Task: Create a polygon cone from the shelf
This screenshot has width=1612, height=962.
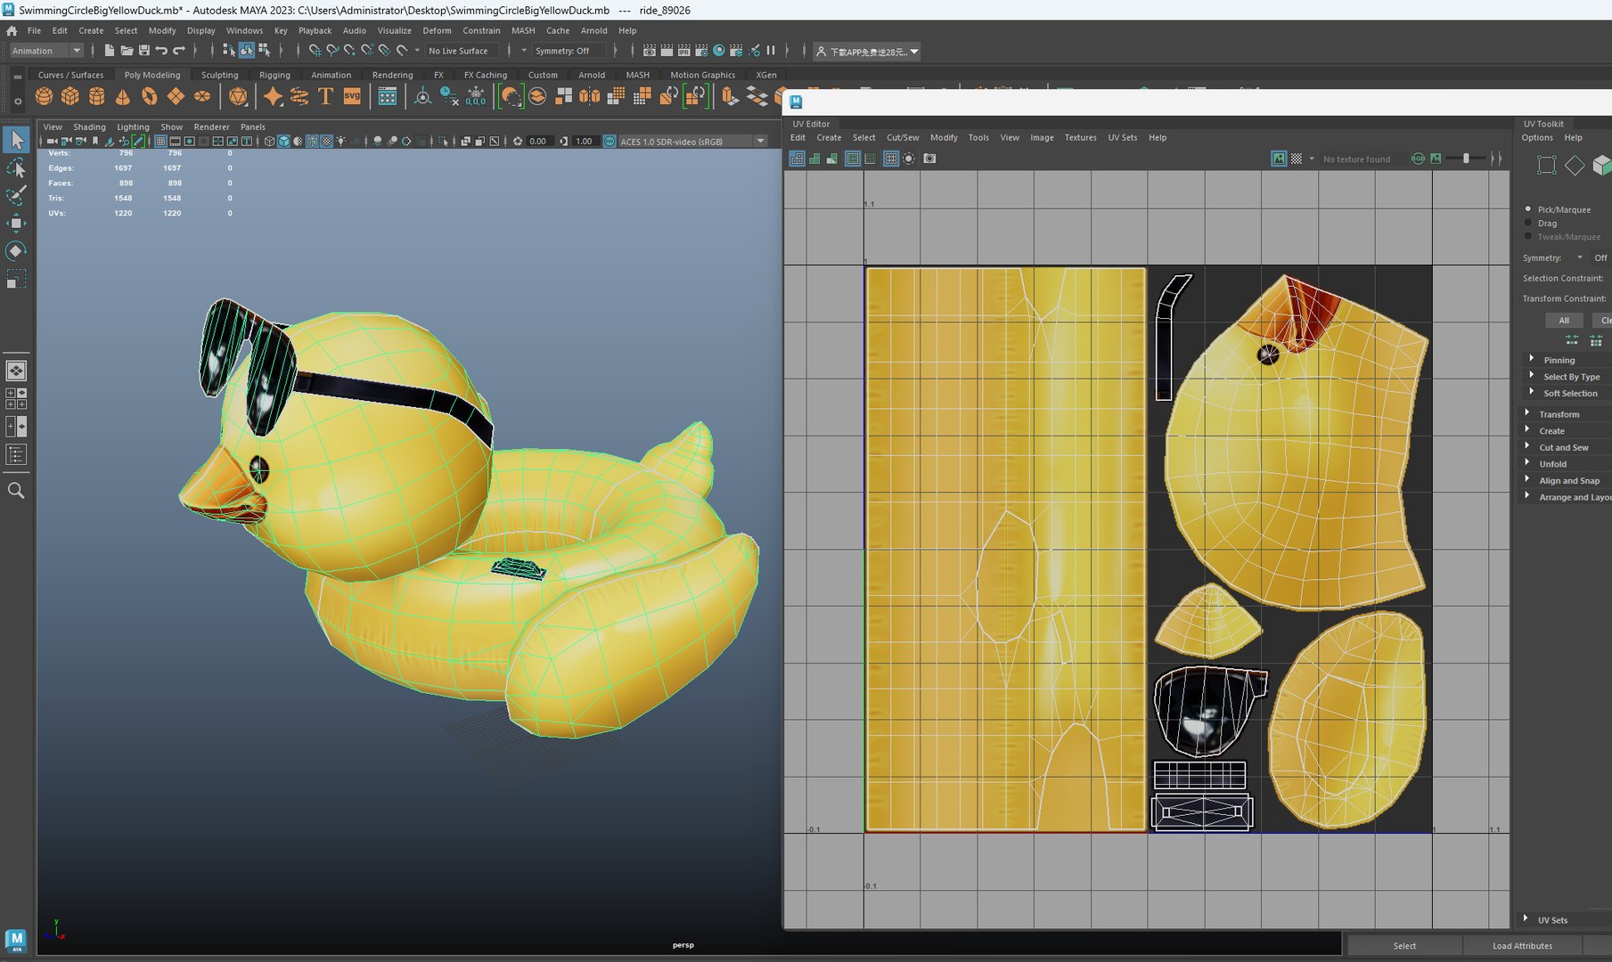Action: [123, 96]
